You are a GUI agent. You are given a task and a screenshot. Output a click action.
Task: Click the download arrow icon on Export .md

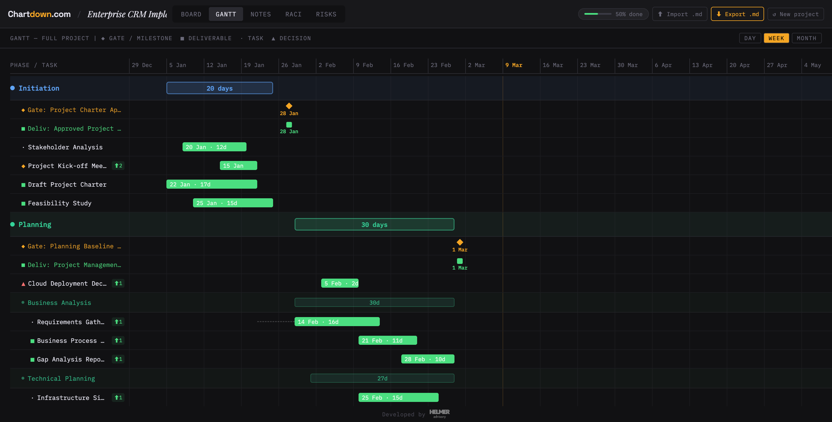tap(719, 14)
